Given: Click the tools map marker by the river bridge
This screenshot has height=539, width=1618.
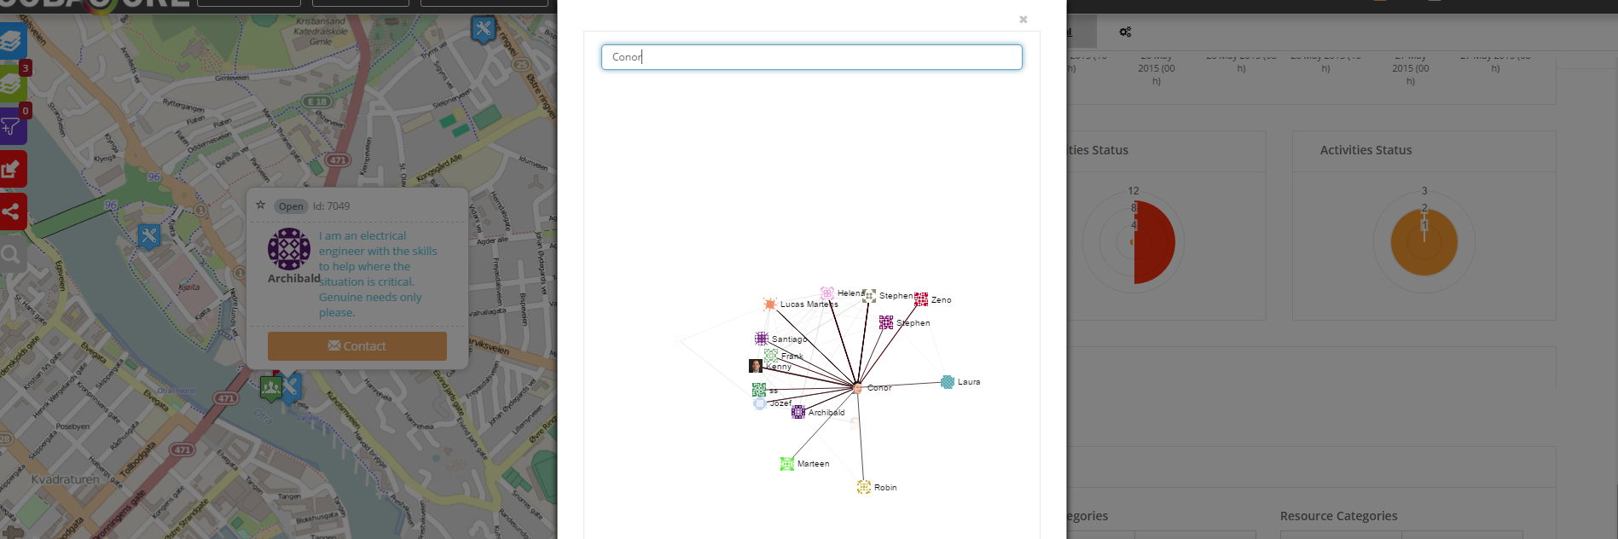Looking at the screenshot, I should pos(149,236).
